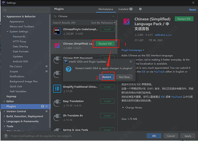Screen dimensions: 198x141
Task: Click the Apply button
Action: point(188,136)
